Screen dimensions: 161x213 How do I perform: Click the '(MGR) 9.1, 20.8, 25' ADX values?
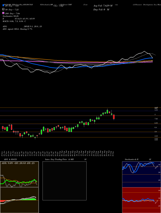click(33, 26)
